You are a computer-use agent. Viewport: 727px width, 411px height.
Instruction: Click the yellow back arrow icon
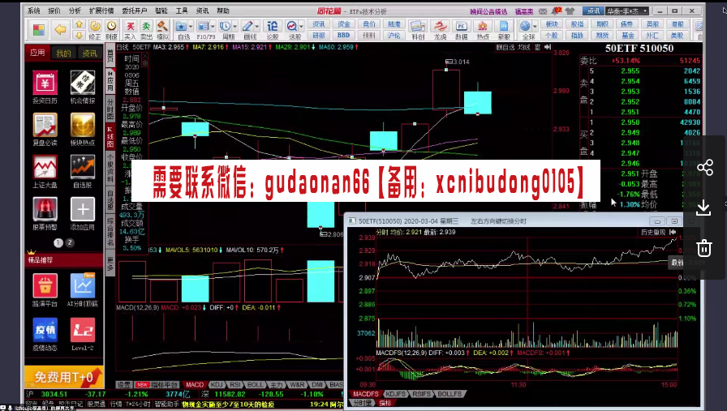point(60,30)
